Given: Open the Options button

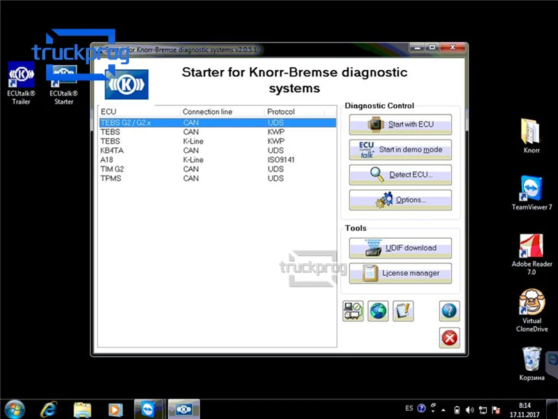Looking at the screenshot, I should [x=400, y=200].
